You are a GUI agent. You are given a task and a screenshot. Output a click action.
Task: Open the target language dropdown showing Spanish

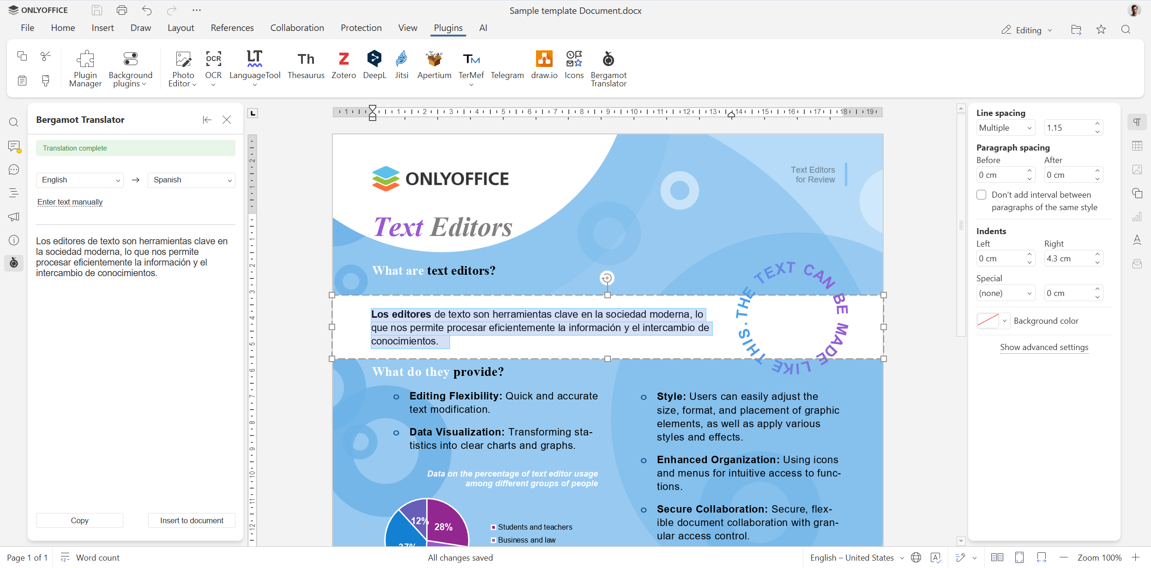point(191,180)
